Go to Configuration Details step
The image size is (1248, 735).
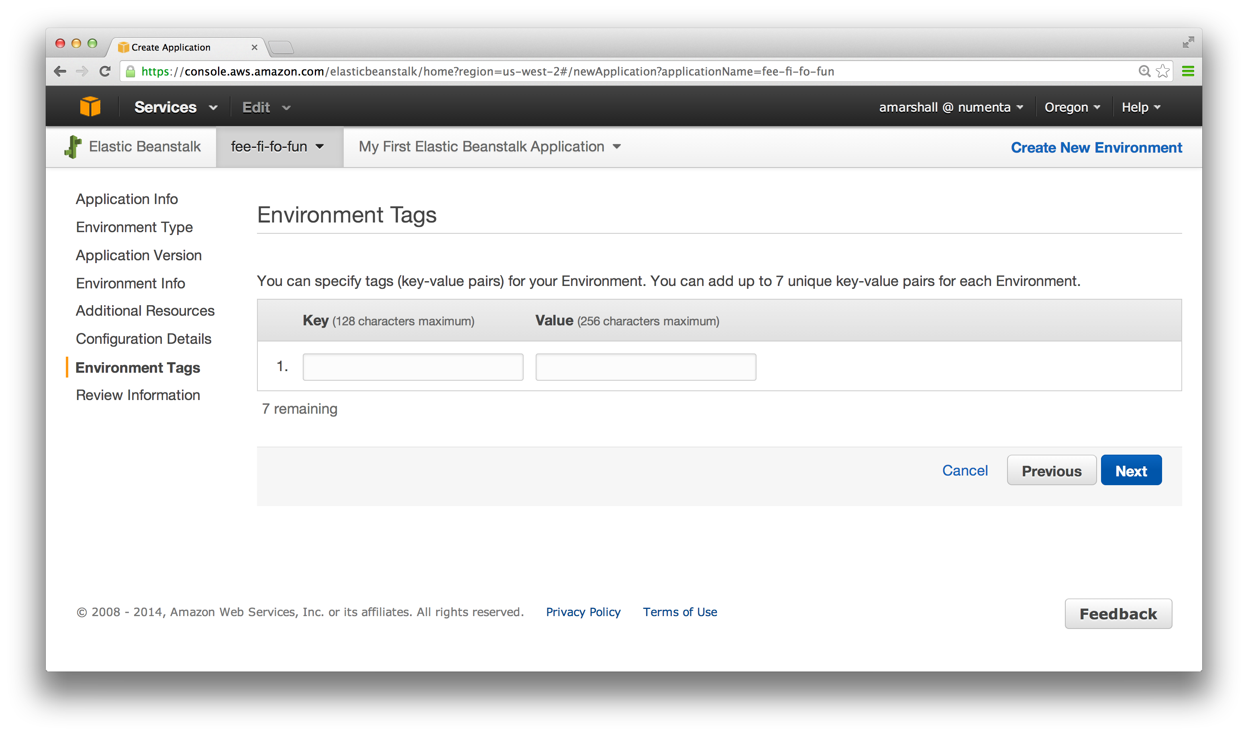click(144, 339)
